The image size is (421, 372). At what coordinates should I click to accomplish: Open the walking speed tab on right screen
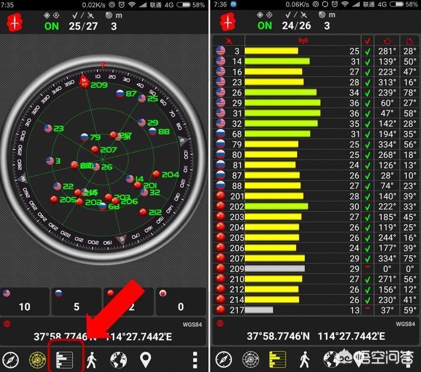[305, 360]
